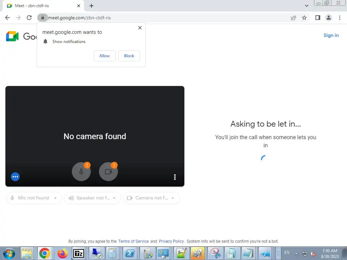Reload the Meet page

point(29,18)
